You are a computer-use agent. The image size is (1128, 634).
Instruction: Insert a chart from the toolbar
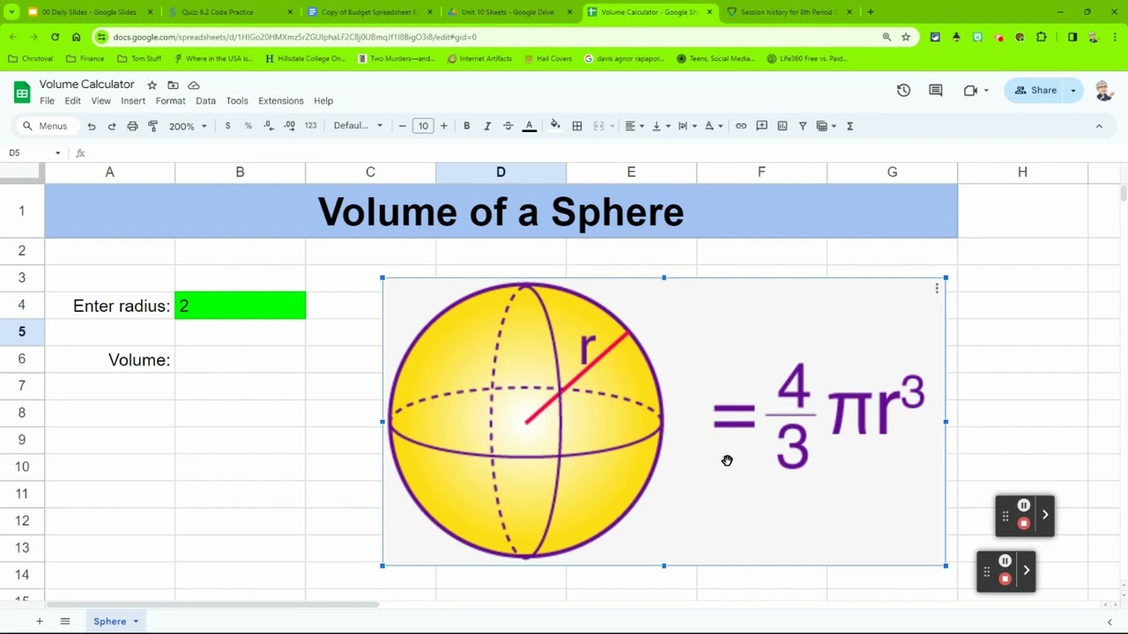coord(782,126)
